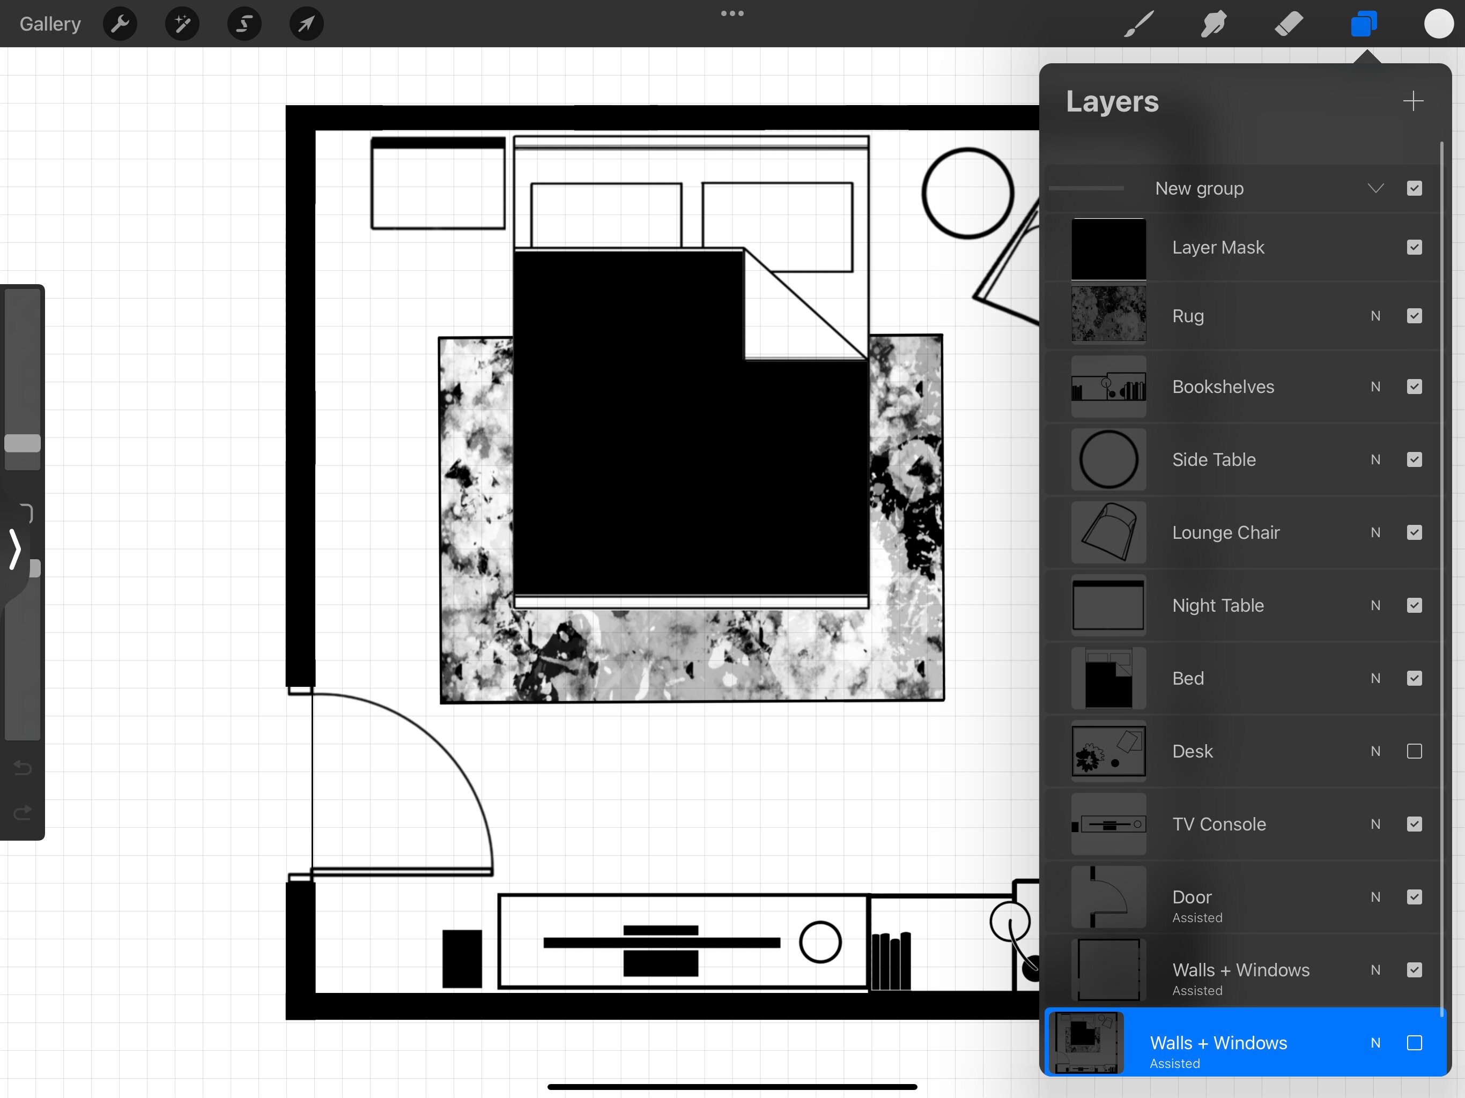The width and height of the screenshot is (1465, 1098).
Task: Select the Lounge Chair layer thumbnail
Action: [1108, 532]
